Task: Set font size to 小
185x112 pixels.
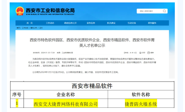Action: click(135, 53)
